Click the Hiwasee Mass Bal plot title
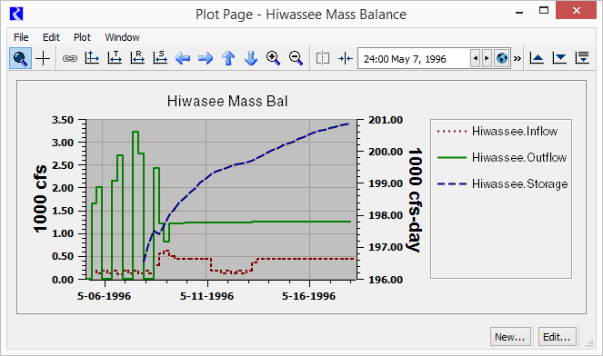This screenshot has width=603, height=356. click(227, 102)
